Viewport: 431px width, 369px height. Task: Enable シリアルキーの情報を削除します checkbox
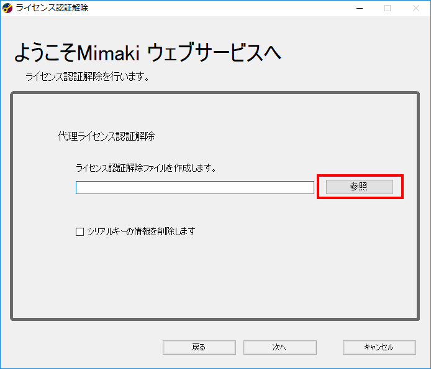click(x=79, y=231)
